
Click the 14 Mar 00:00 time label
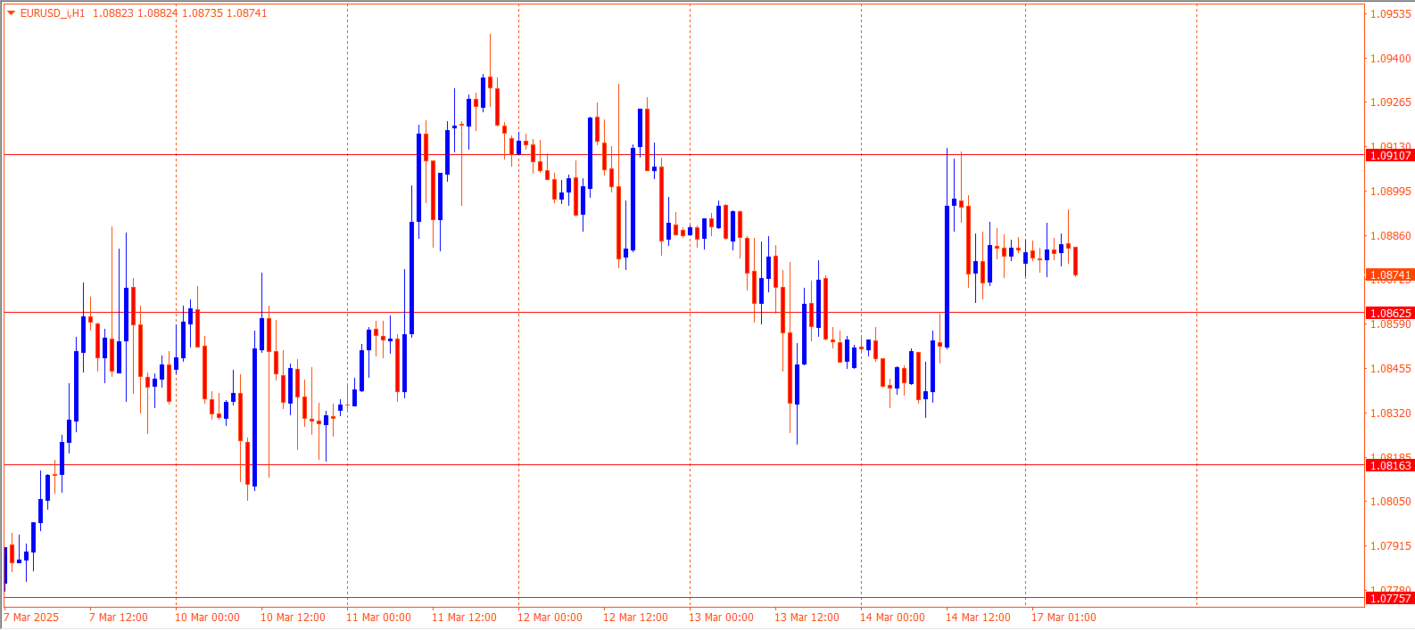(892, 618)
